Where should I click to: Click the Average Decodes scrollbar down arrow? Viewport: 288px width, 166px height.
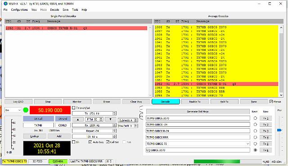click(x=281, y=95)
